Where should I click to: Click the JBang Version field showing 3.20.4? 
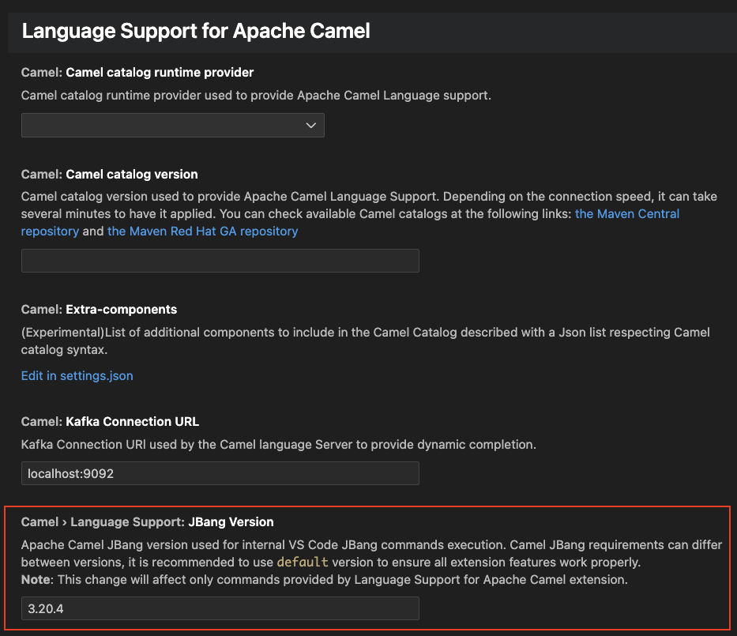point(220,608)
